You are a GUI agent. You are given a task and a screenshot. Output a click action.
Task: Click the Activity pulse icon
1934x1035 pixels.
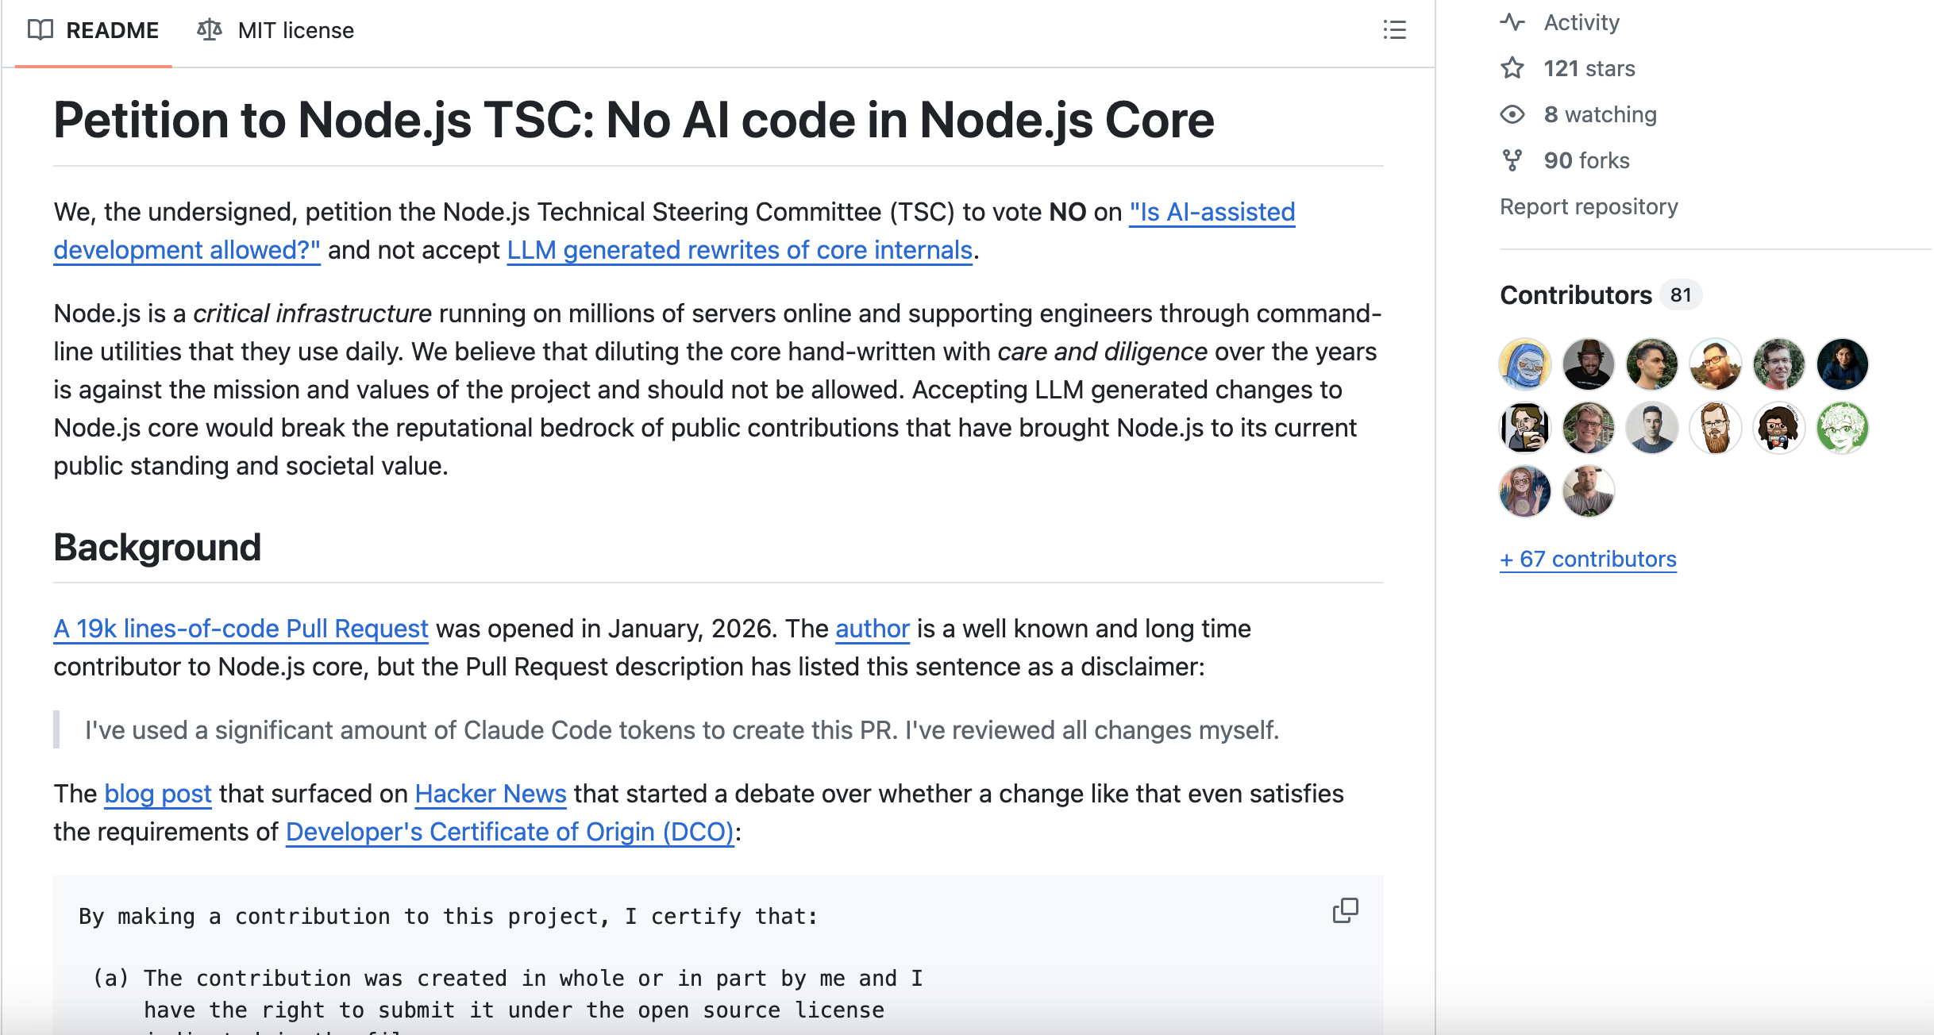[x=1512, y=22]
